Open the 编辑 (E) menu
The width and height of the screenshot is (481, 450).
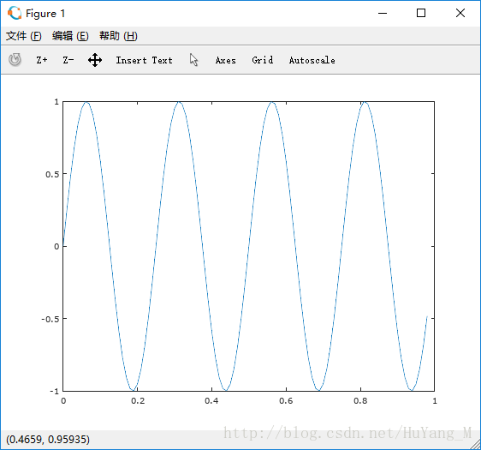click(x=70, y=36)
